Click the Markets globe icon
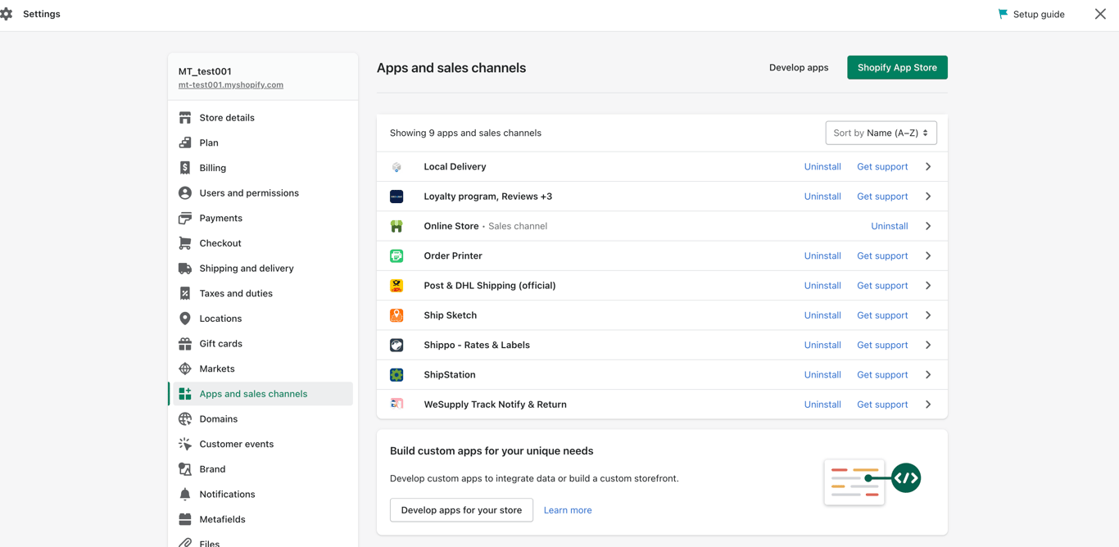This screenshot has height=547, width=1119. pos(185,368)
